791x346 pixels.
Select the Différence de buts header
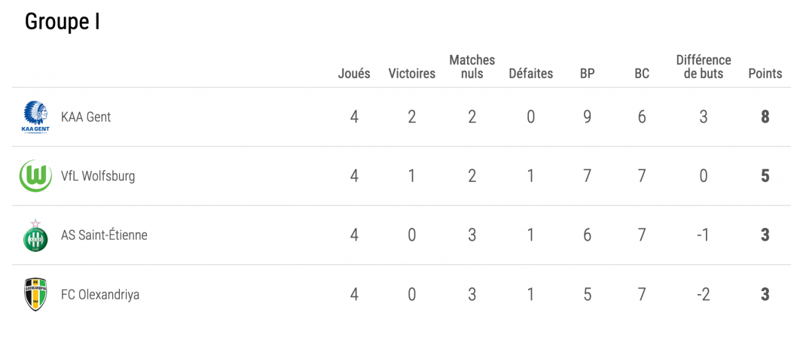704,67
